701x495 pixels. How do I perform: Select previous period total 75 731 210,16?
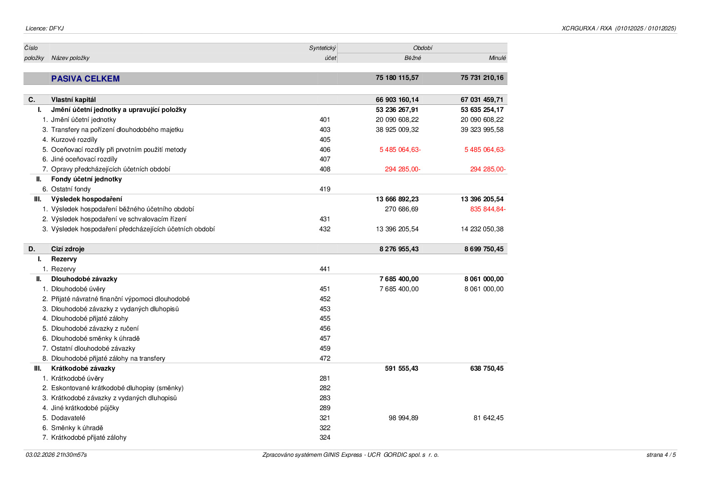coord(482,78)
